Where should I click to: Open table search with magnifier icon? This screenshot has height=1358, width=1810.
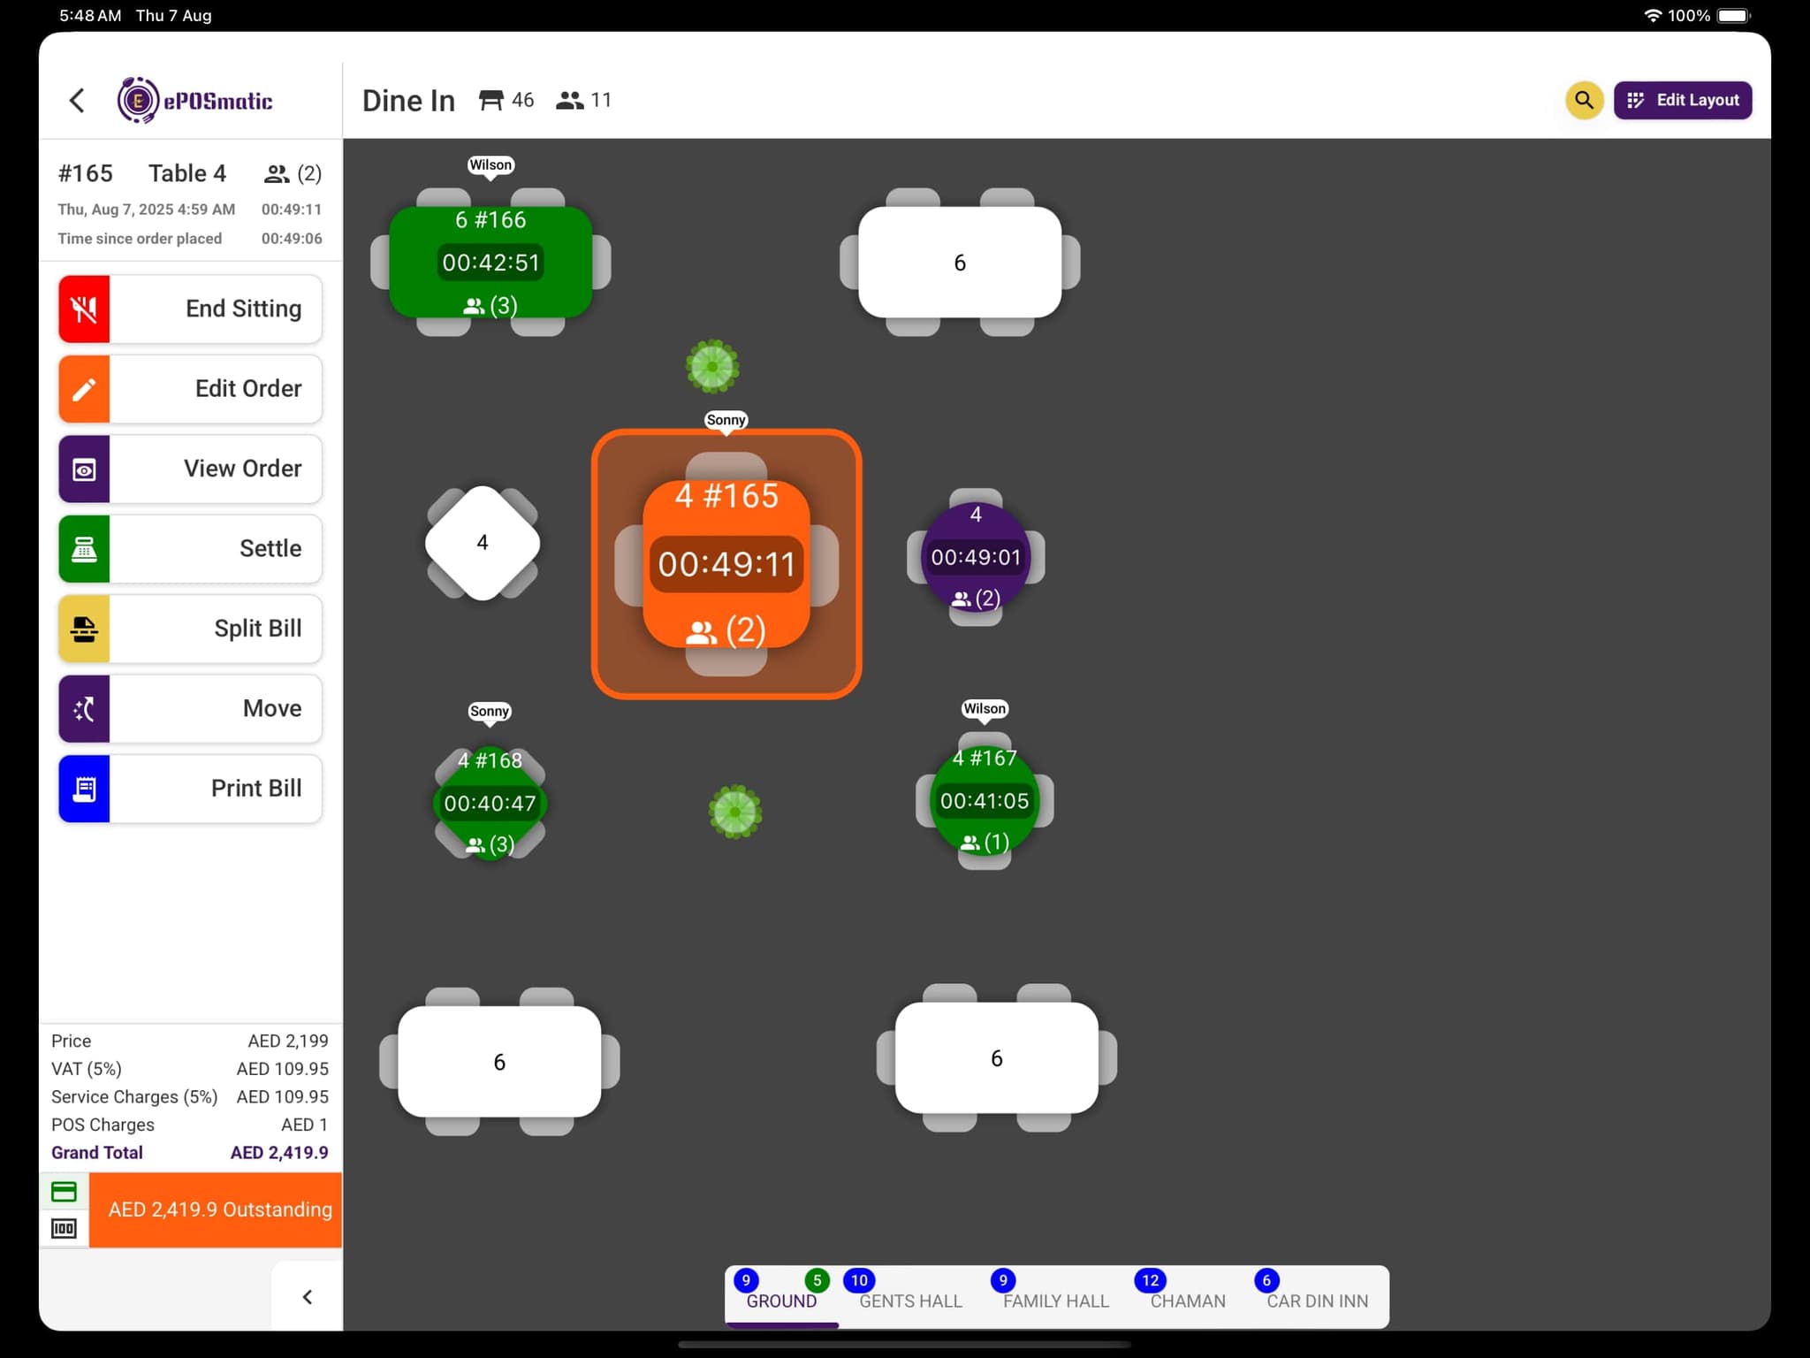1583,100
